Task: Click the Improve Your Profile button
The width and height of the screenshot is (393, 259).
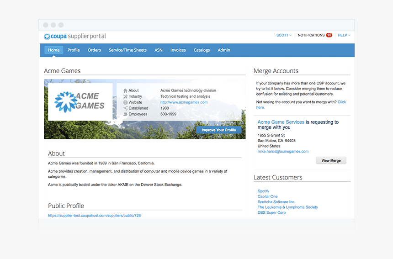Action: [x=218, y=130]
